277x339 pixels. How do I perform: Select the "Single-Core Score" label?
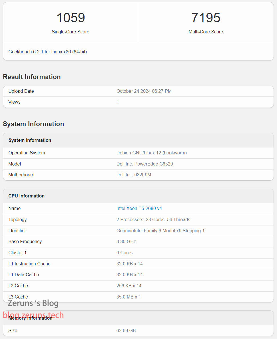[x=71, y=32]
